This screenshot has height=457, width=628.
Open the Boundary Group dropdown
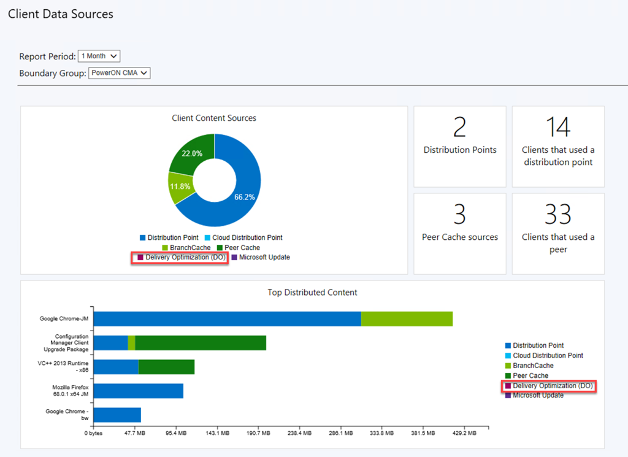point(119,73)
